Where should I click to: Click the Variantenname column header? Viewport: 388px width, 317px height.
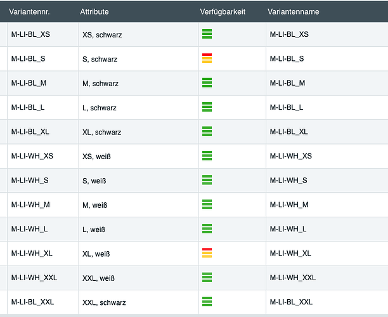(x=294, y=11)
